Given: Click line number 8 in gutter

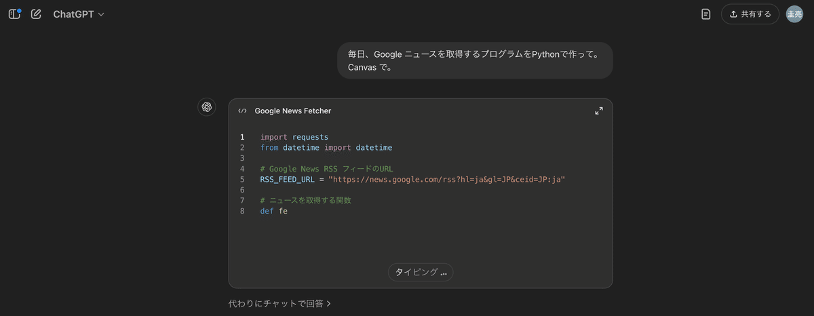Looking at the screenshot, I should pos(242,212).
